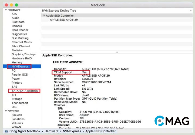Select Printers in the sidebar

click(17, 83)
